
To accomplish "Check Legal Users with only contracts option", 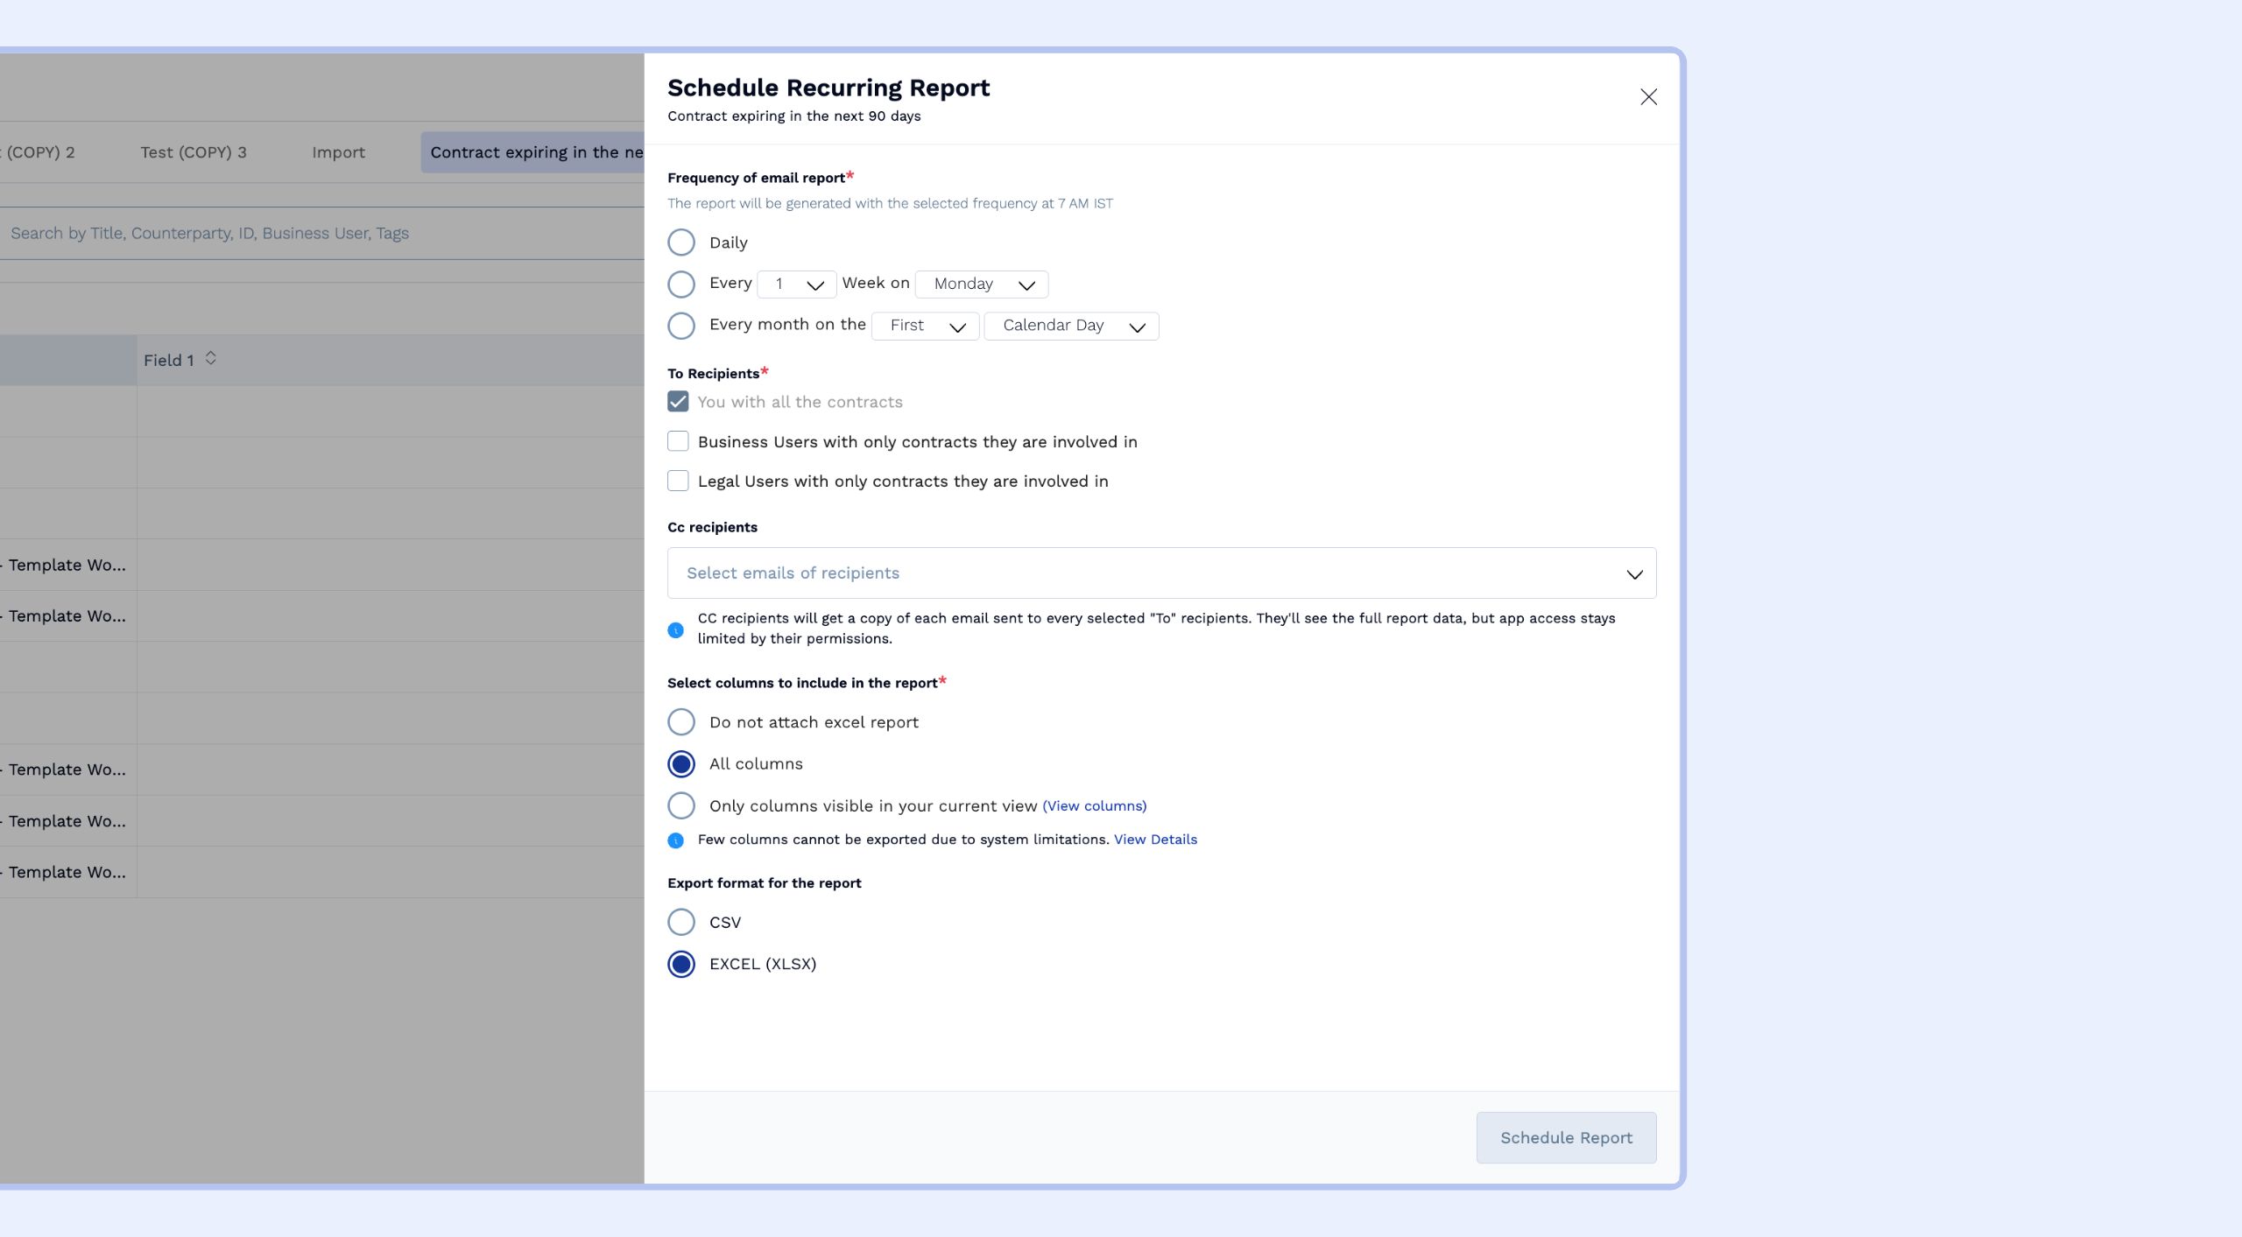I will tap(678, 481).
